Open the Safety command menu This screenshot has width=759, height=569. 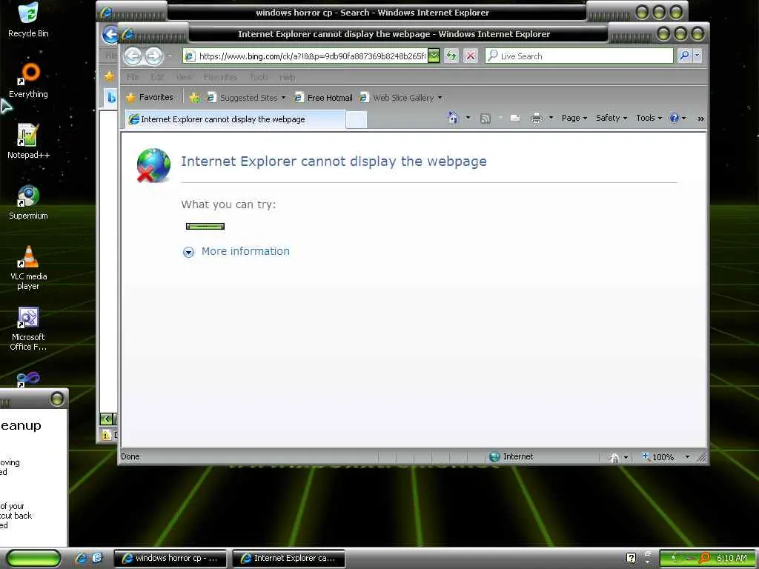tap(611, 118)
